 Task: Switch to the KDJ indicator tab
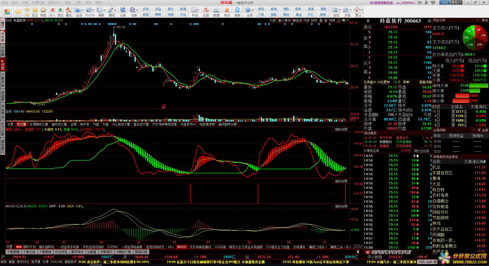[171, 247]
